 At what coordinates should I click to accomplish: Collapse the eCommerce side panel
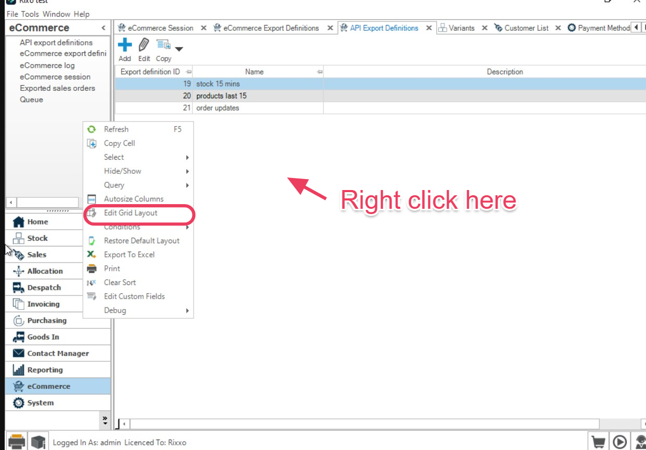[x=103, y=28]
